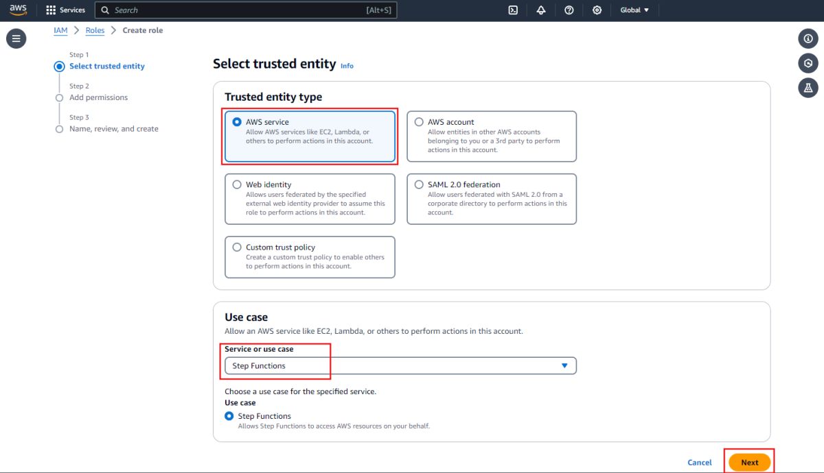Go to Roles breadcrumb link
Image resolution: width=824 pixels, height=473 pixels.
click(x=95, y=30)
